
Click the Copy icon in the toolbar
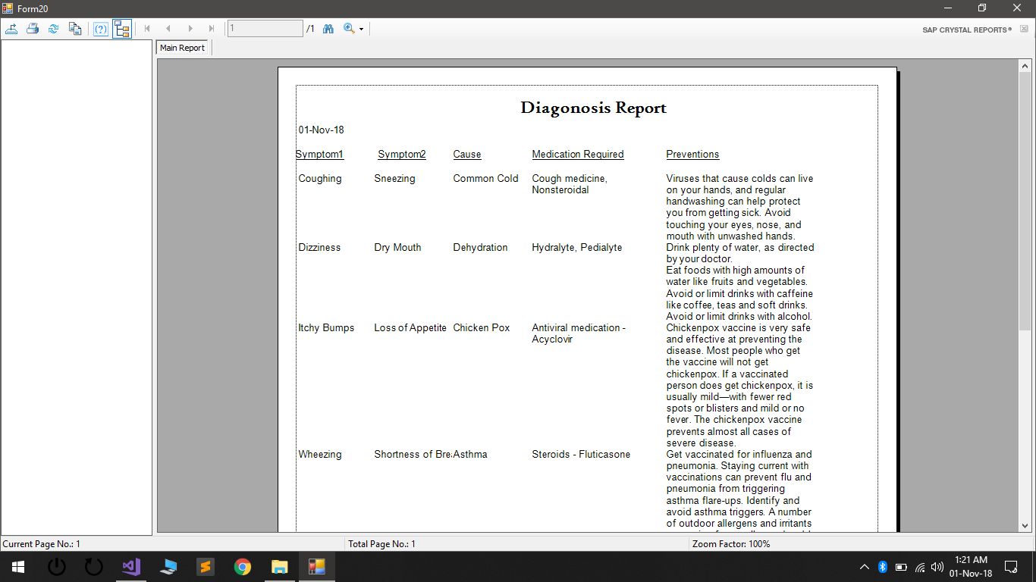[74, 29]
